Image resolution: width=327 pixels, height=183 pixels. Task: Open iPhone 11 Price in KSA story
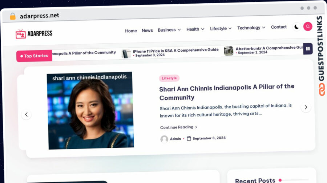175,50
